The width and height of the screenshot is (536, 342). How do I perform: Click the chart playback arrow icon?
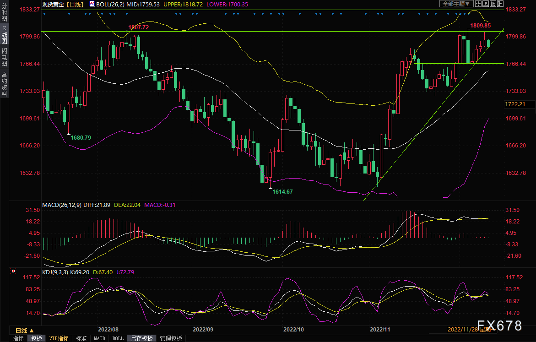click(493, 4)
